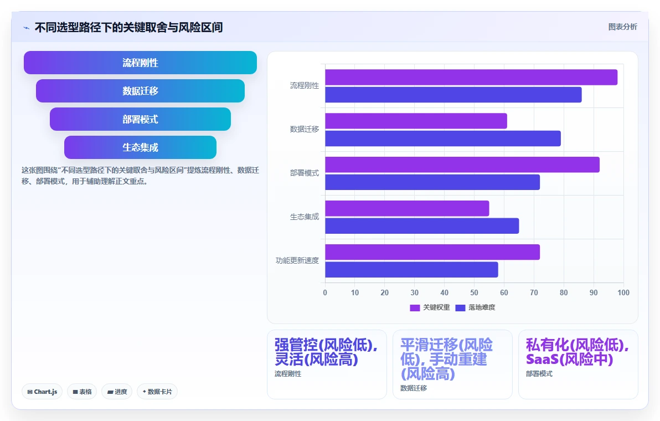Select the 部署模式 funnel block

click(140, 119)
